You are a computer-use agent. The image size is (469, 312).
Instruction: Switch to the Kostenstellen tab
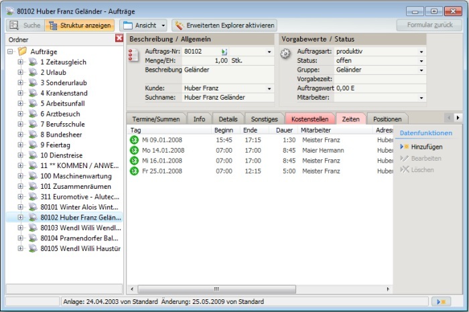(310, 119)
